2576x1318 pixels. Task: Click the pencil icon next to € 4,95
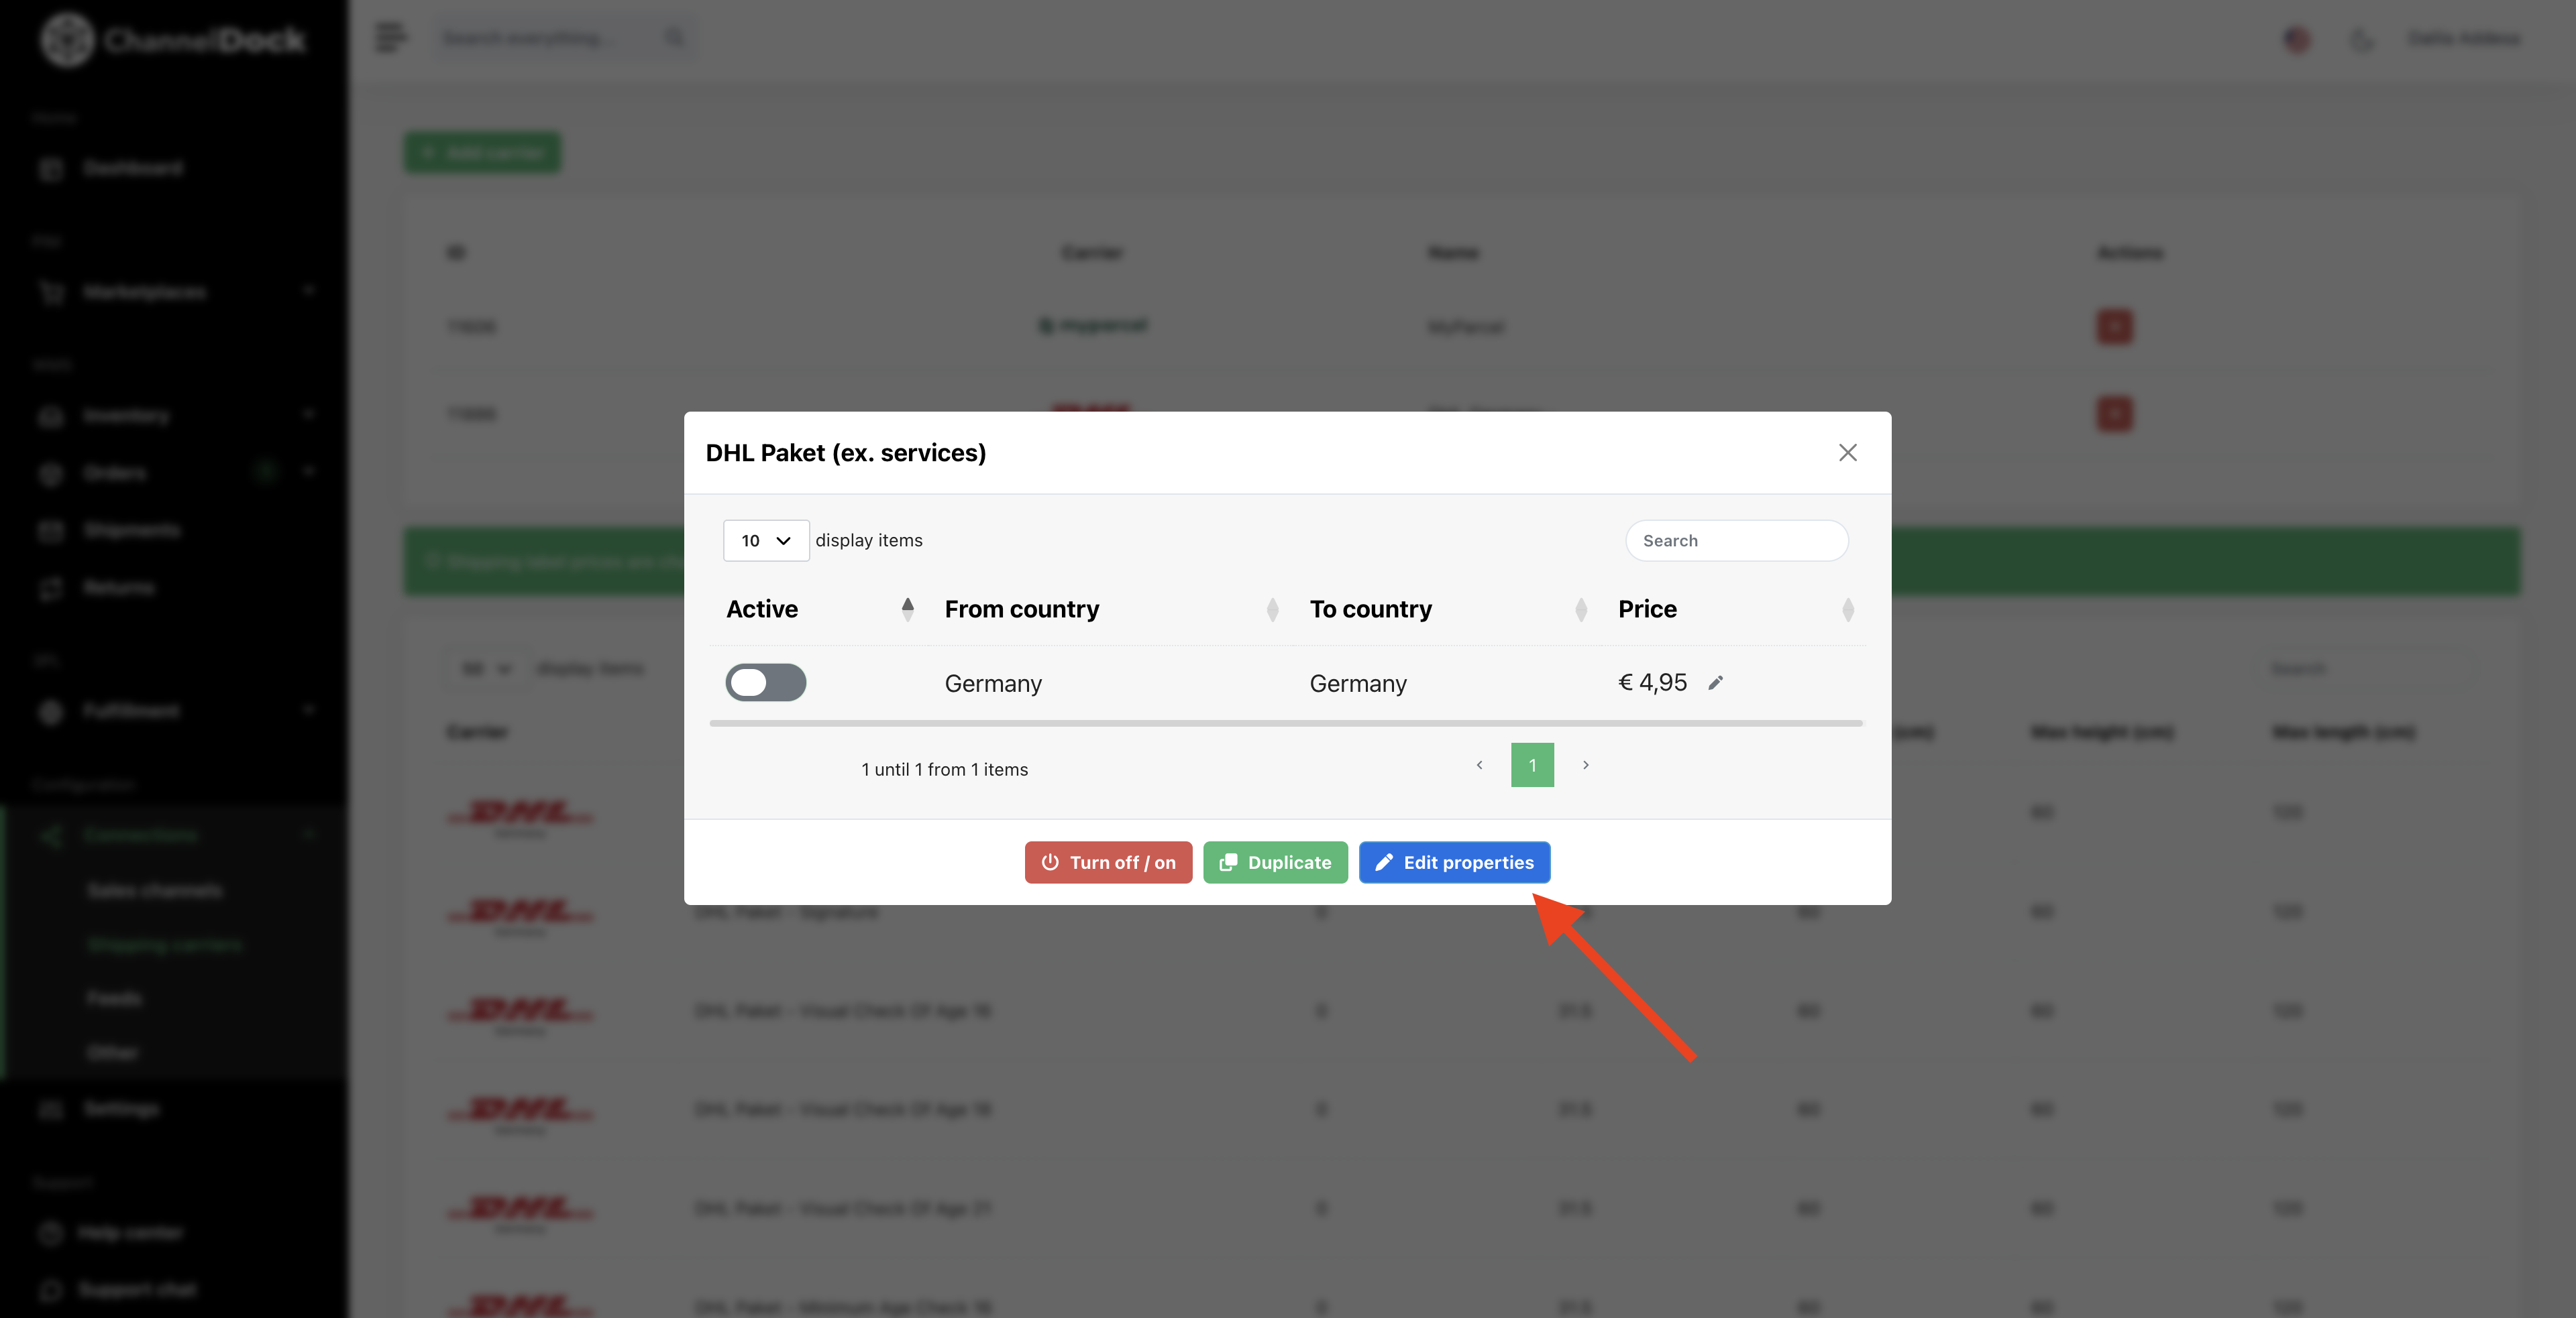click(1715, 682)
